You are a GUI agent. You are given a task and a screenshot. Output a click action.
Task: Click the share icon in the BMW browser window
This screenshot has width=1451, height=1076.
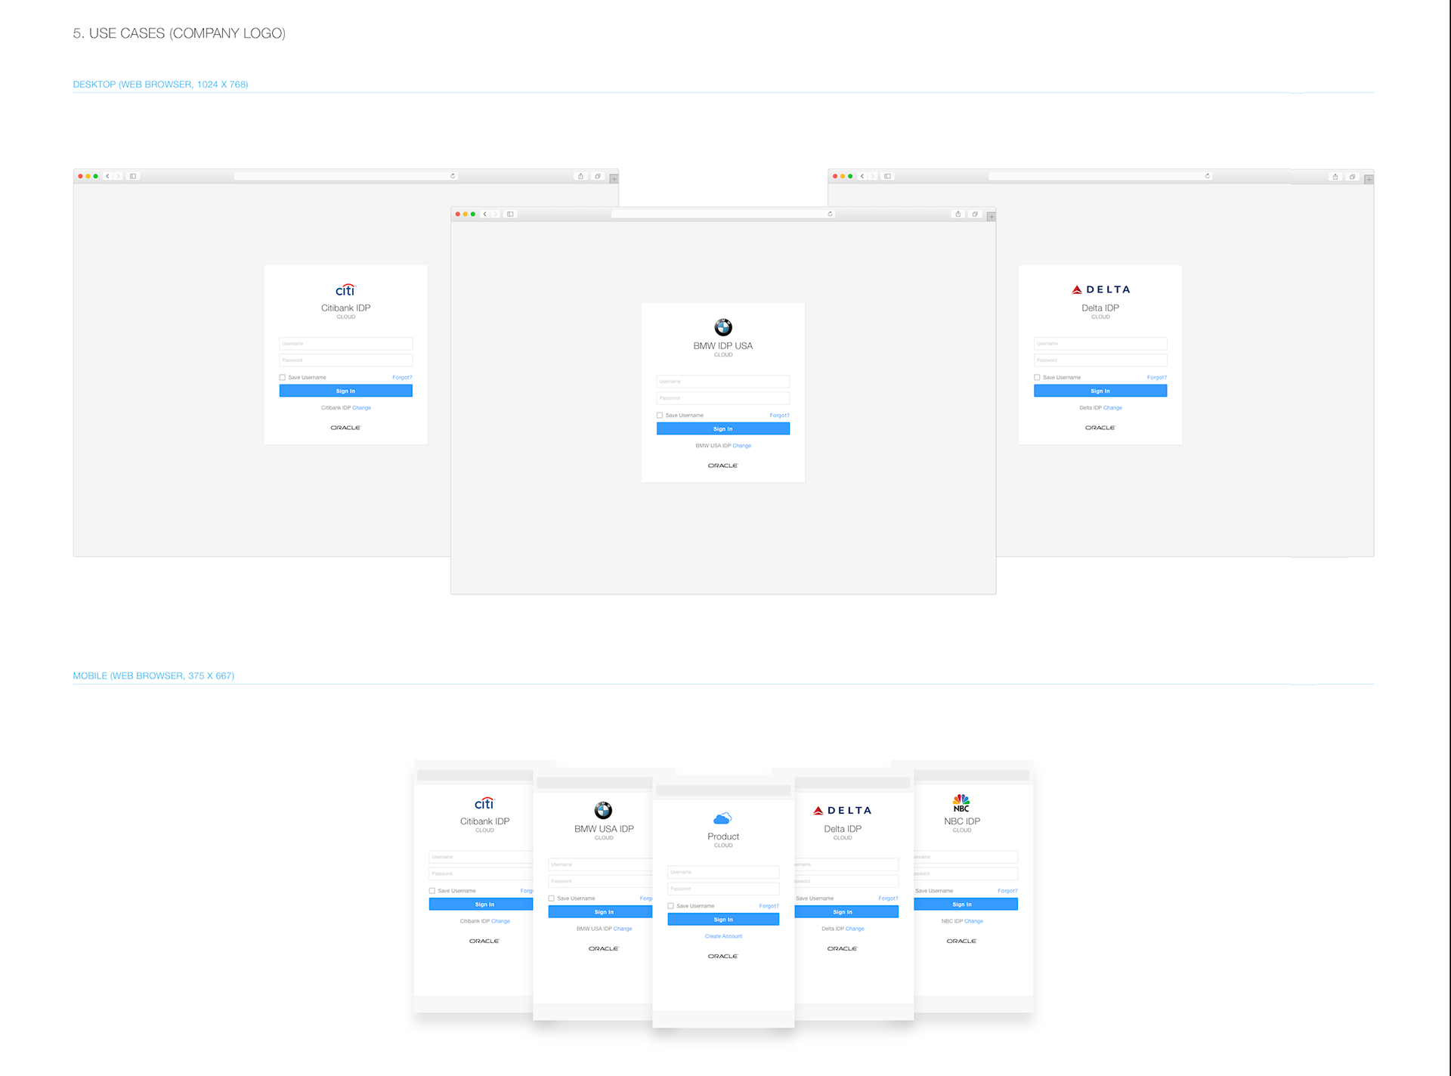click(958, 214)
